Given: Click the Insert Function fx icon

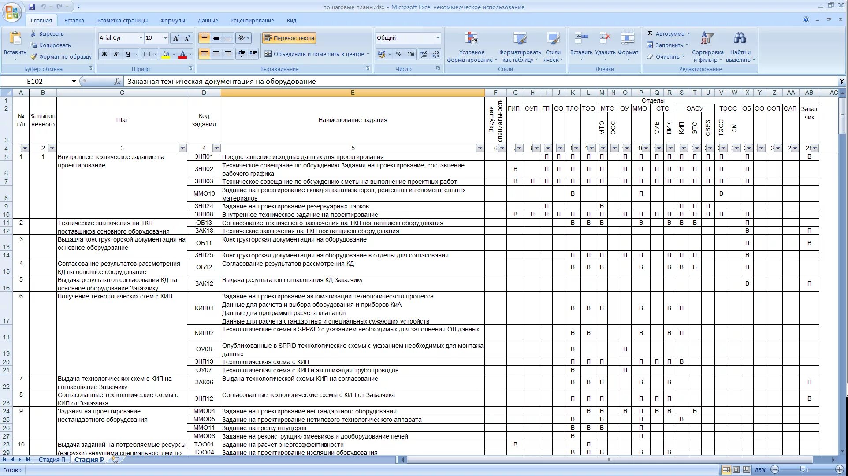Looking at the screenshot, I should point(117,81).
